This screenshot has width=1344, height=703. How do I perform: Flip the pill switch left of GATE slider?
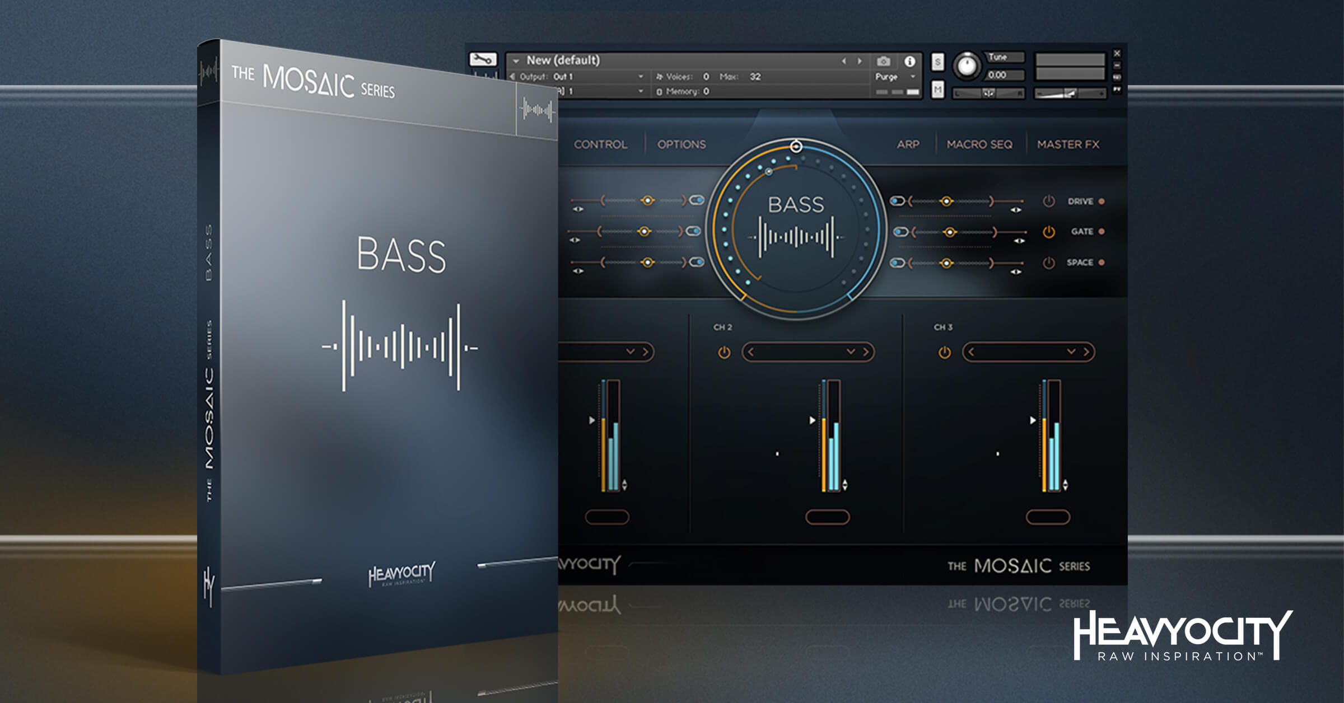tap(900, 232)
